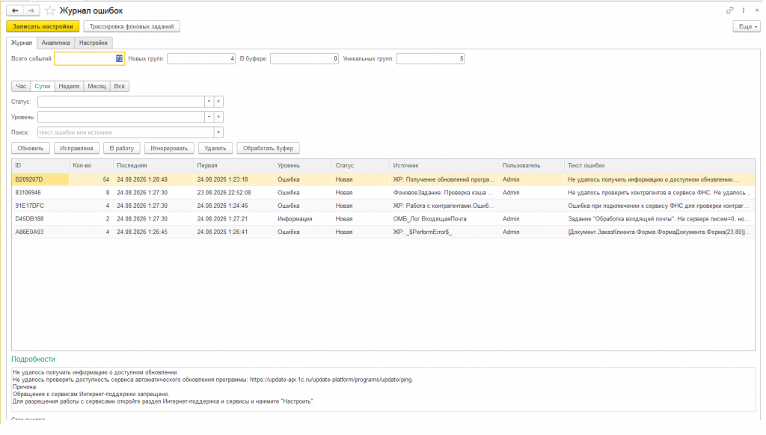Click the Обновить button

(30, 149)
